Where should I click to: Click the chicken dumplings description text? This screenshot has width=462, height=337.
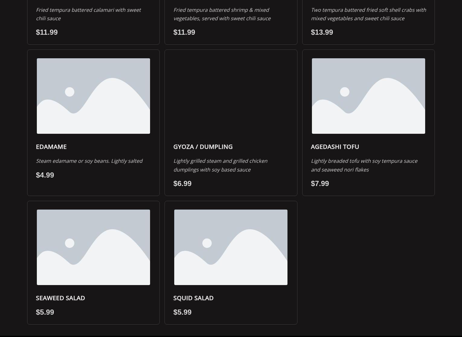pyautogui.click(x=220, y=165)
